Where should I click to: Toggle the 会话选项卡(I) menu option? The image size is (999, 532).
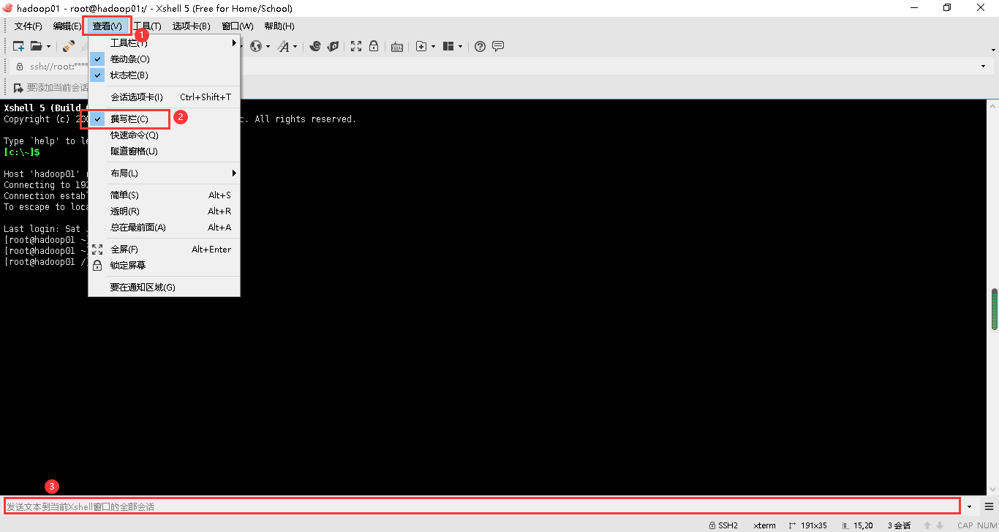pos(164,97)
